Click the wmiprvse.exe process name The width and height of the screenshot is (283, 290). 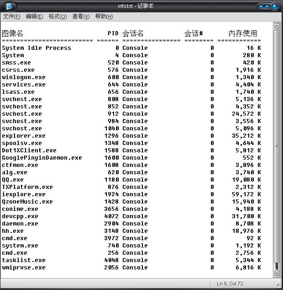tap(24, 268)
